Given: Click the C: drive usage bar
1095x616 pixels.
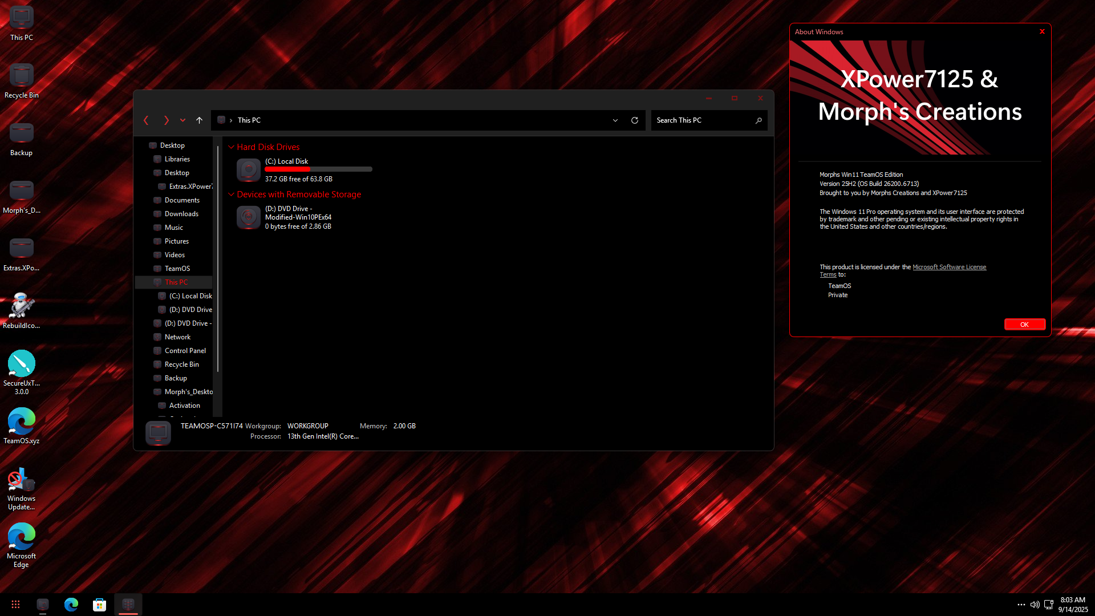Looking at the screenshot, I should click(318, 169).
